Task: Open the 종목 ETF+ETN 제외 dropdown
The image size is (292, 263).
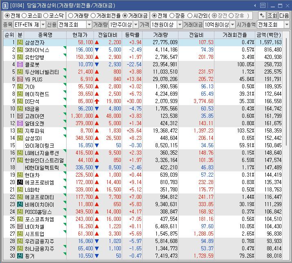Action: [x=43, y=25]
